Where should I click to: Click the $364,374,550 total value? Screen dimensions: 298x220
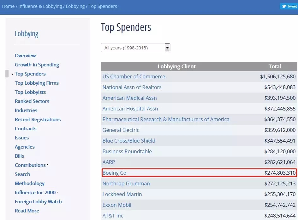point(280,119)
